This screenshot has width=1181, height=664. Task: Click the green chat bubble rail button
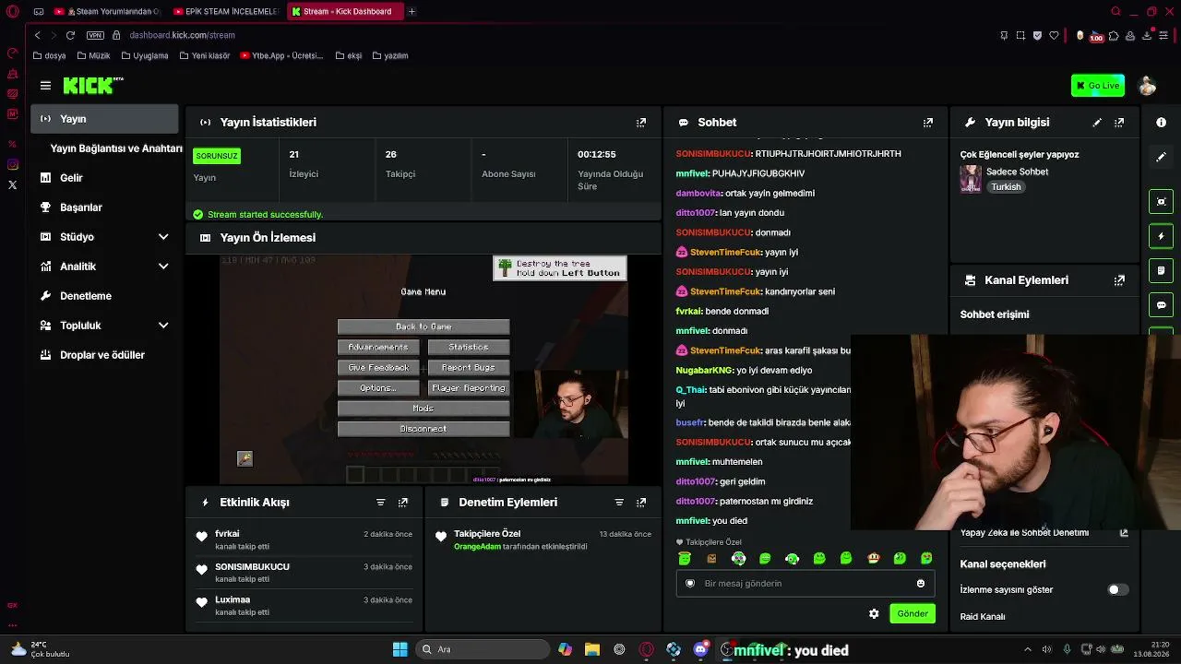pos(1161,304)
